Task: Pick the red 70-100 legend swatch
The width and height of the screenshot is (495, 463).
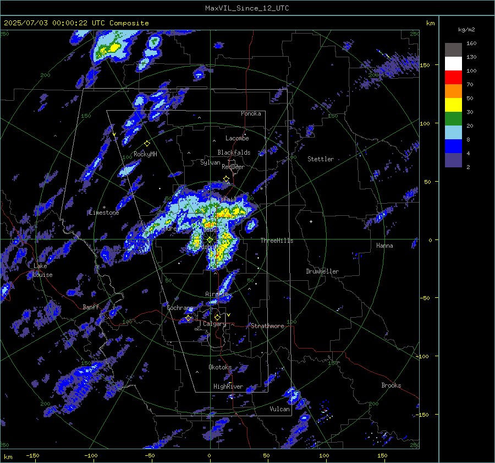Action: coord(453,77)
